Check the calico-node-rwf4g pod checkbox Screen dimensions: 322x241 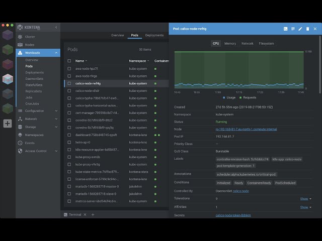69,83
